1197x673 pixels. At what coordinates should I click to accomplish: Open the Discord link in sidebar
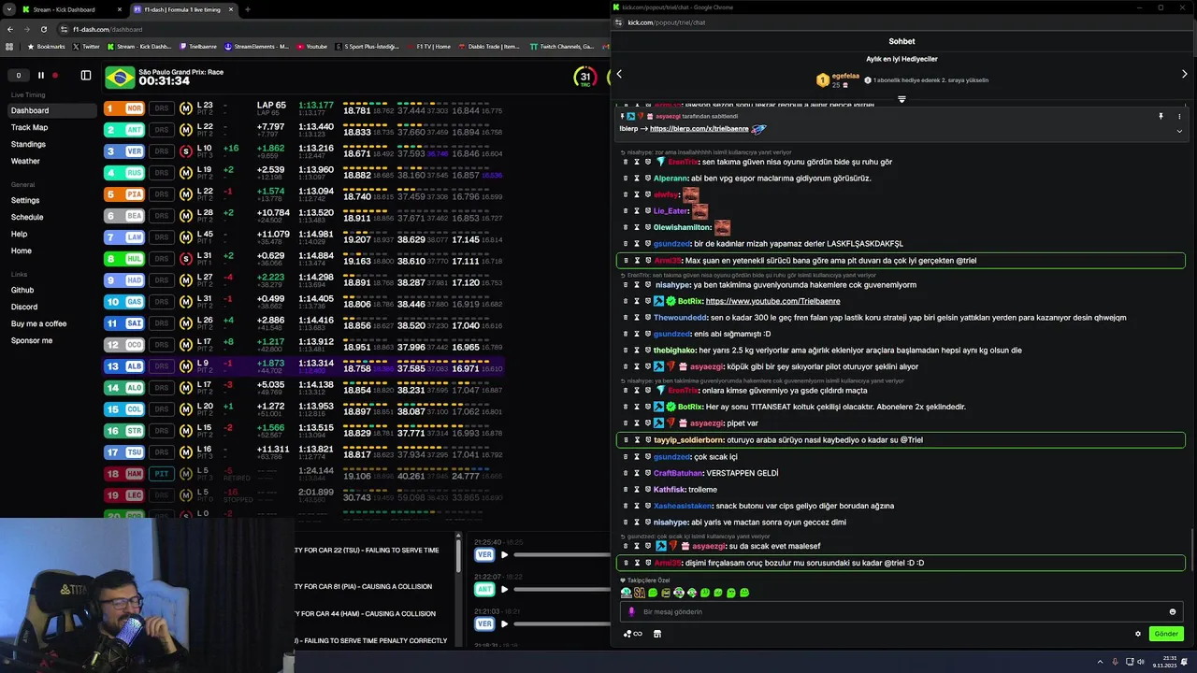(24, 307)
